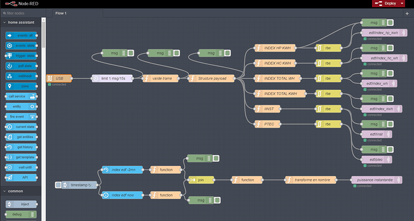Image resolution: width=414 pixels, height=221 pixels.
Task: Select the index edf now node
Action: point(122,195)
